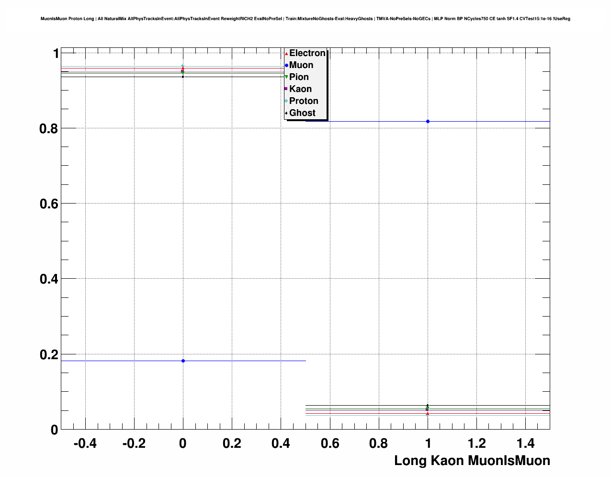Click the x-axis tick label 1.2
The image size is (611, 477).
click(477, 444)
